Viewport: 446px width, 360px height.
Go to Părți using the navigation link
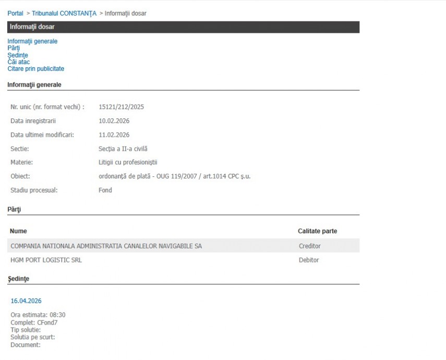click(x=14, y=48)
